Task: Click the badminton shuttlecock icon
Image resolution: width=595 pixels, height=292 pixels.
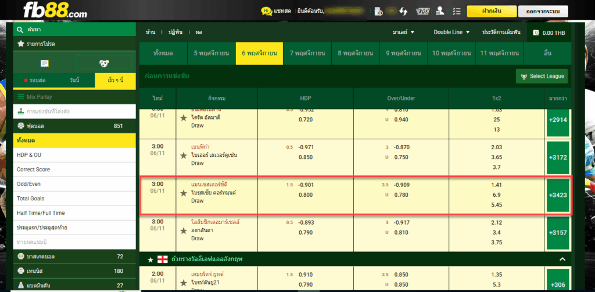Action: pyautogui.click(x=21, y=285)
